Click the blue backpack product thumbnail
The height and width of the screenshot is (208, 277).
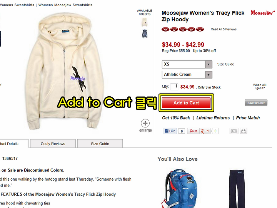[x=179, y=188]
